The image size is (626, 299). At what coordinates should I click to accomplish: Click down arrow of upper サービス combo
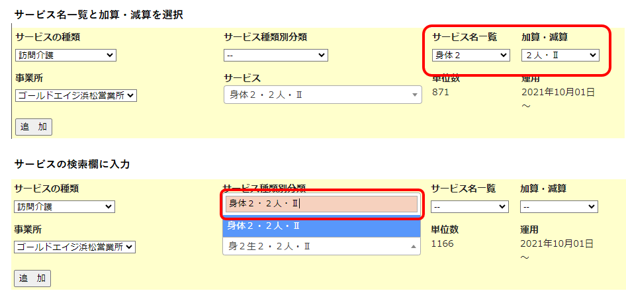pyautogui.click(x=415, y=96)
